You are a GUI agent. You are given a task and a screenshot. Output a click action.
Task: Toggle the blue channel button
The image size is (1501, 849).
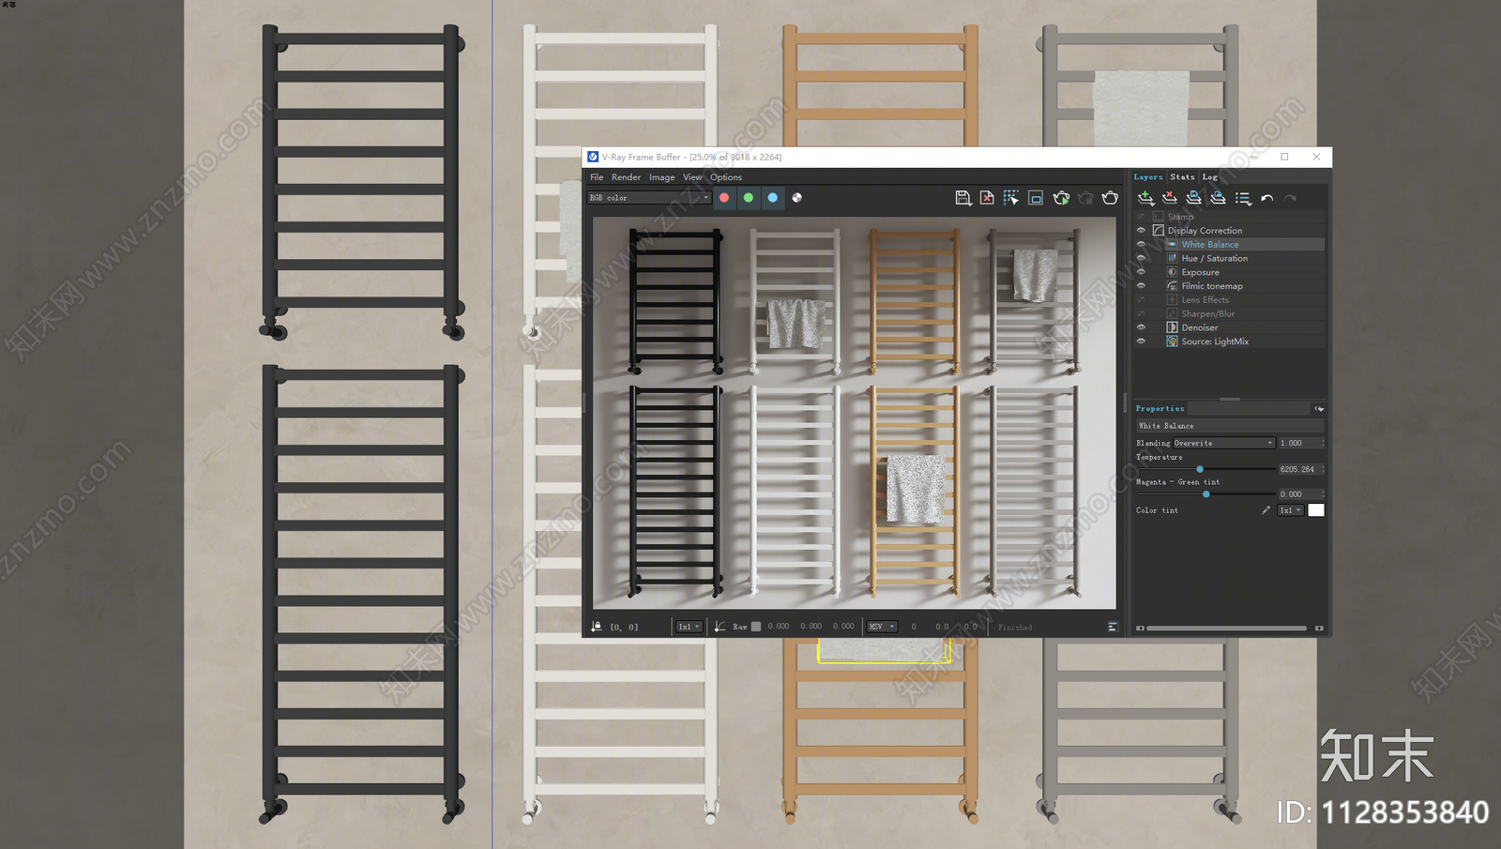coord(773,198)
